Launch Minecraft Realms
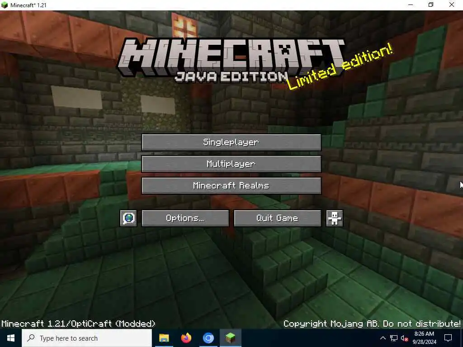463x347 pixels. point(231,186)
